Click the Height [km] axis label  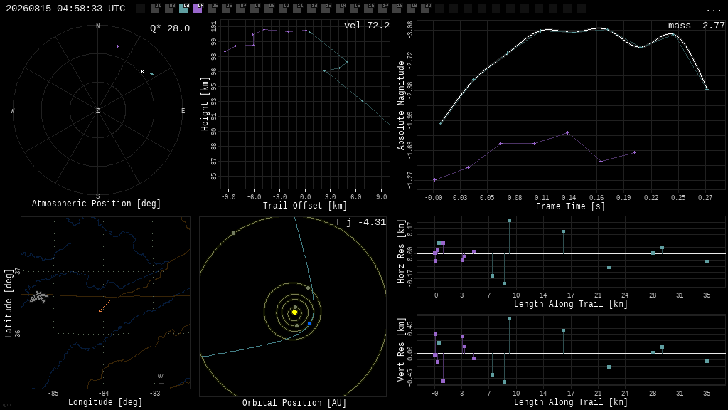(x=205, y=104)
